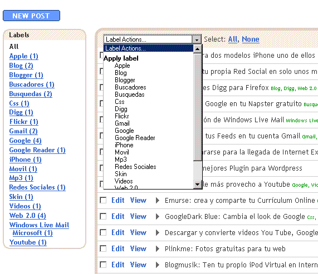Select highlighted Label Actions... list entry

click(148, 48)
